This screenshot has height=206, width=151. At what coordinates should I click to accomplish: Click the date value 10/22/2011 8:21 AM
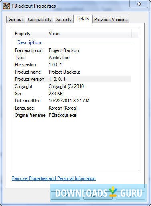[69, 101]
